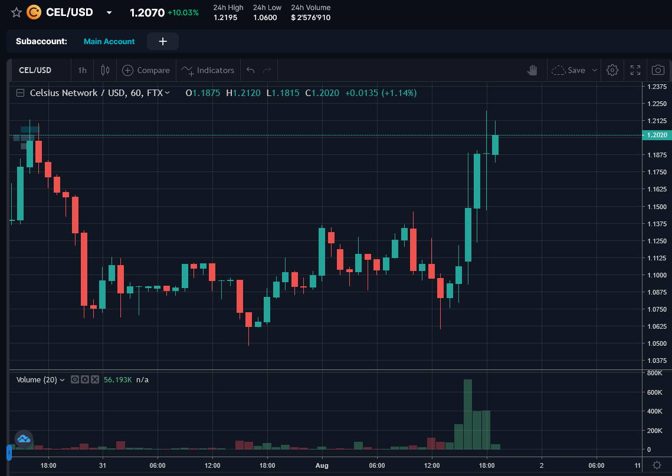Click the low value L1.1815 in legend
Viewport: 672px width, 476px height.
coord(283,93)
